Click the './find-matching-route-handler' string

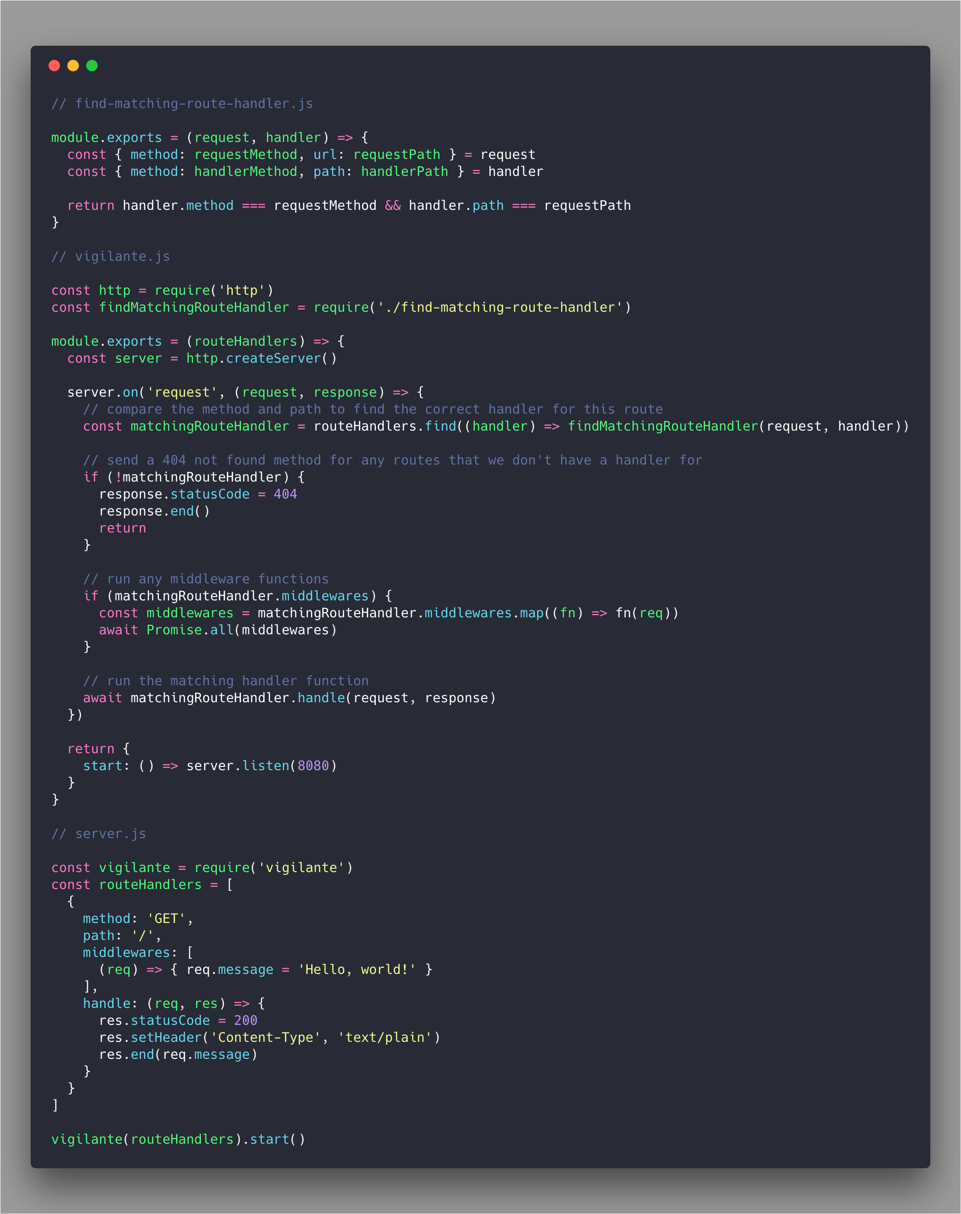click(500, 308)
